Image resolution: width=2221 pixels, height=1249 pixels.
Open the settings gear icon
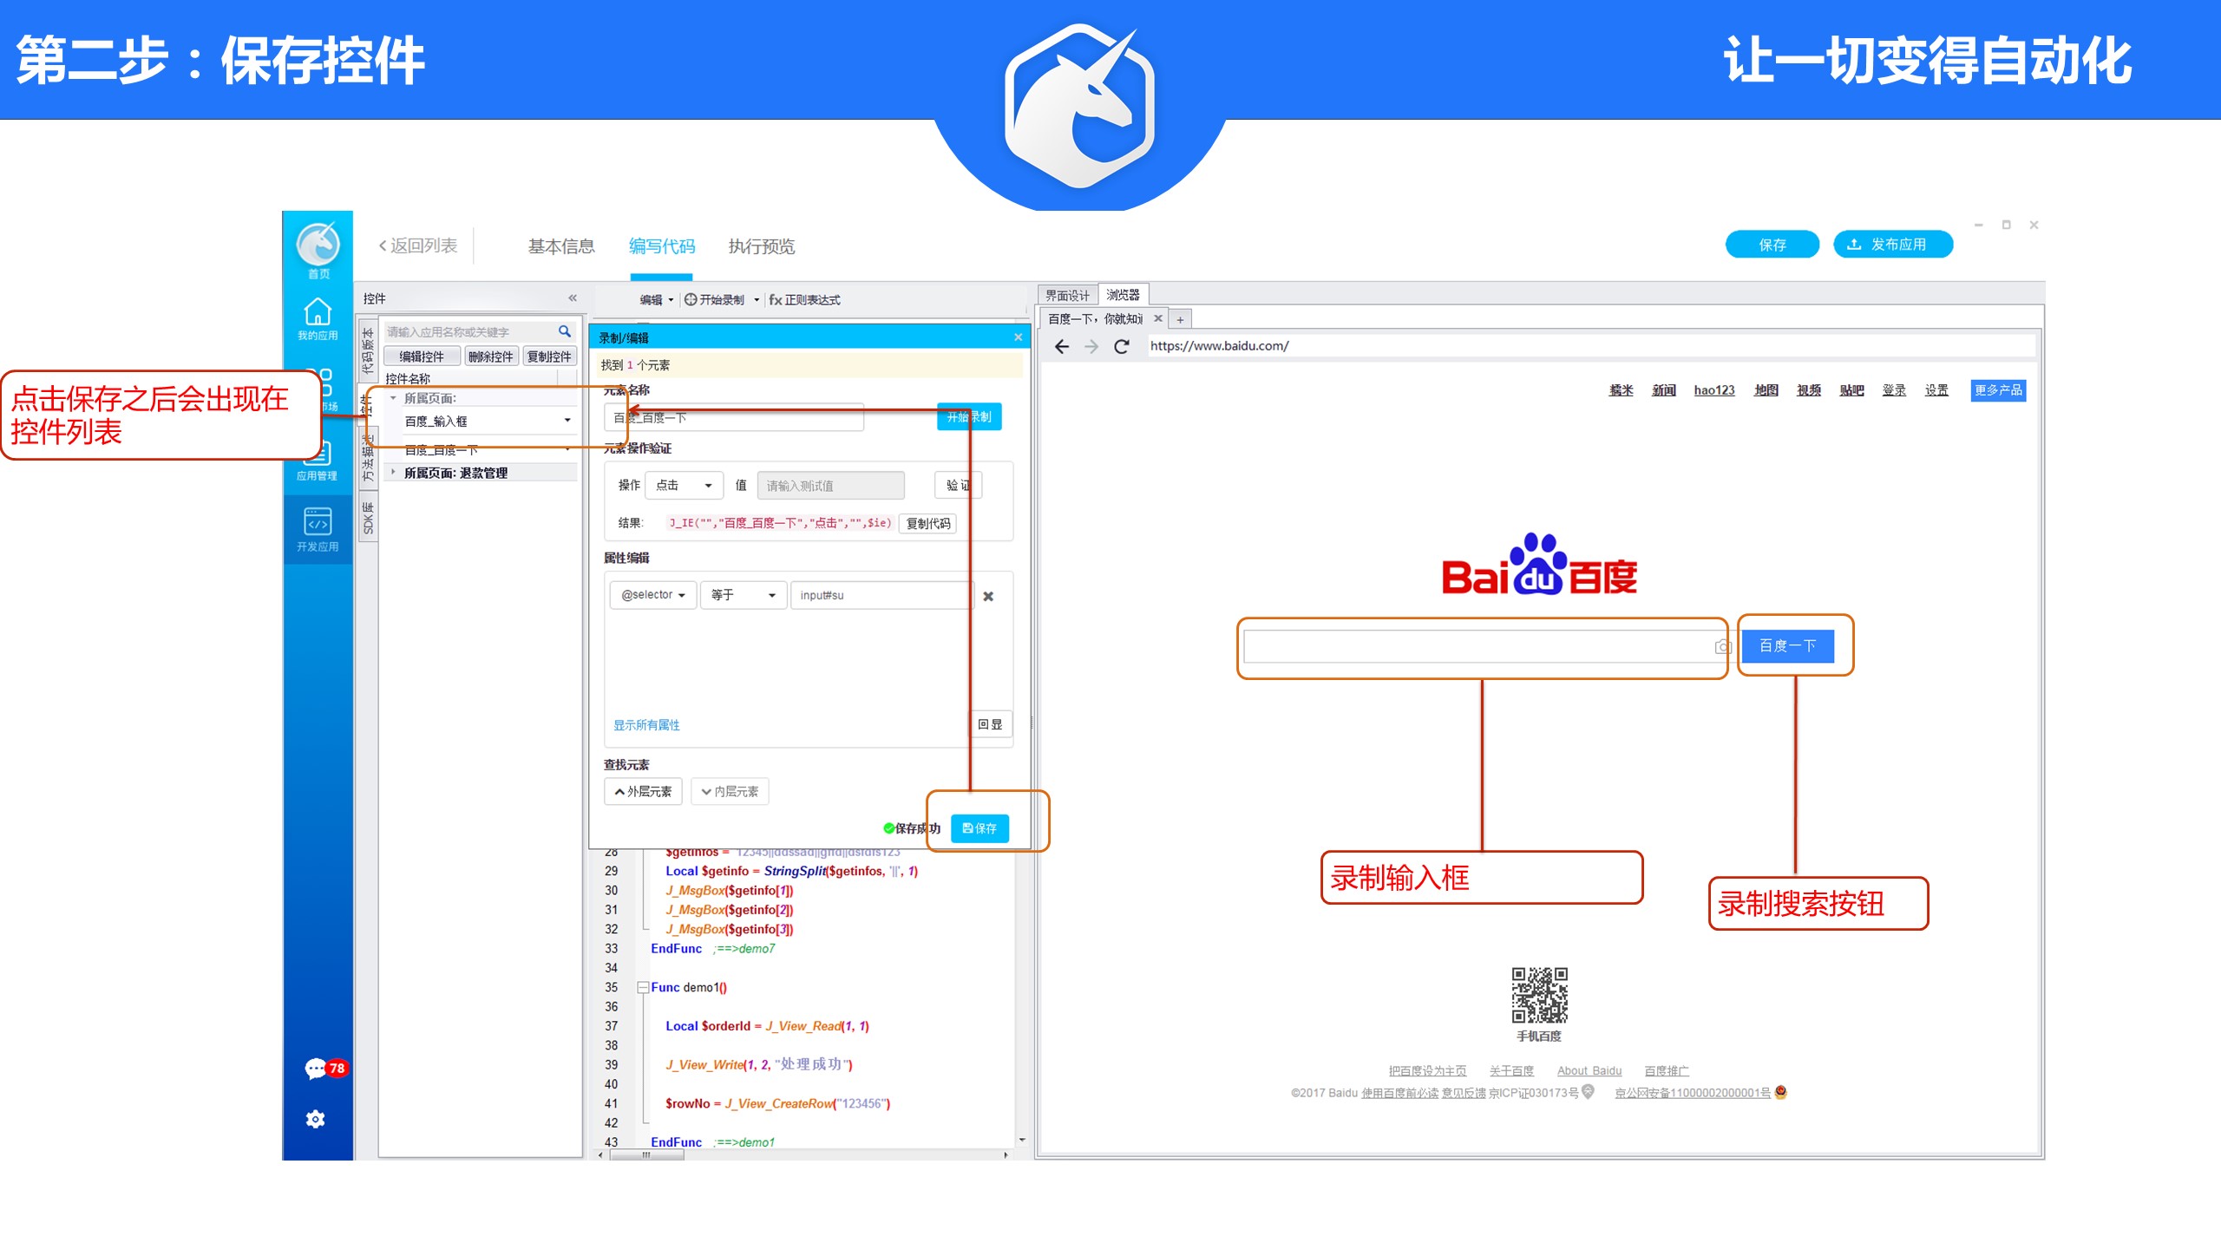point(315,1119)
